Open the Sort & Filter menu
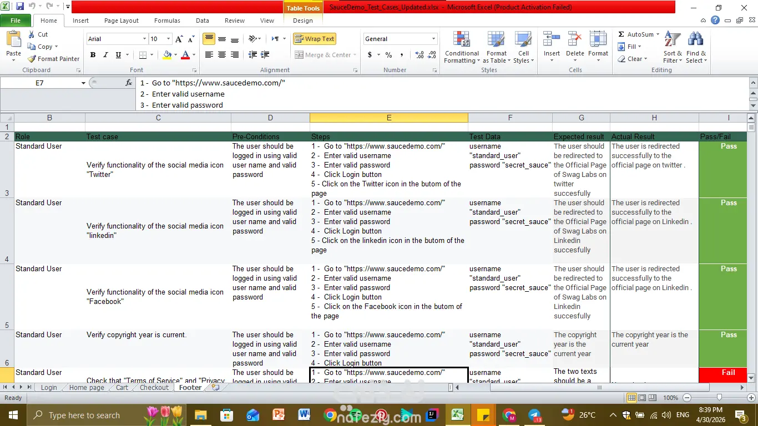The width and height of the screenshot is (758, 426). [x=672, y=48]
